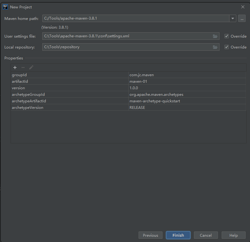This screenshot has height=242, width=250.
Task: Open the browse dialog via the ellipsis button
Action: pyautogui.click(x=242, y=18)
